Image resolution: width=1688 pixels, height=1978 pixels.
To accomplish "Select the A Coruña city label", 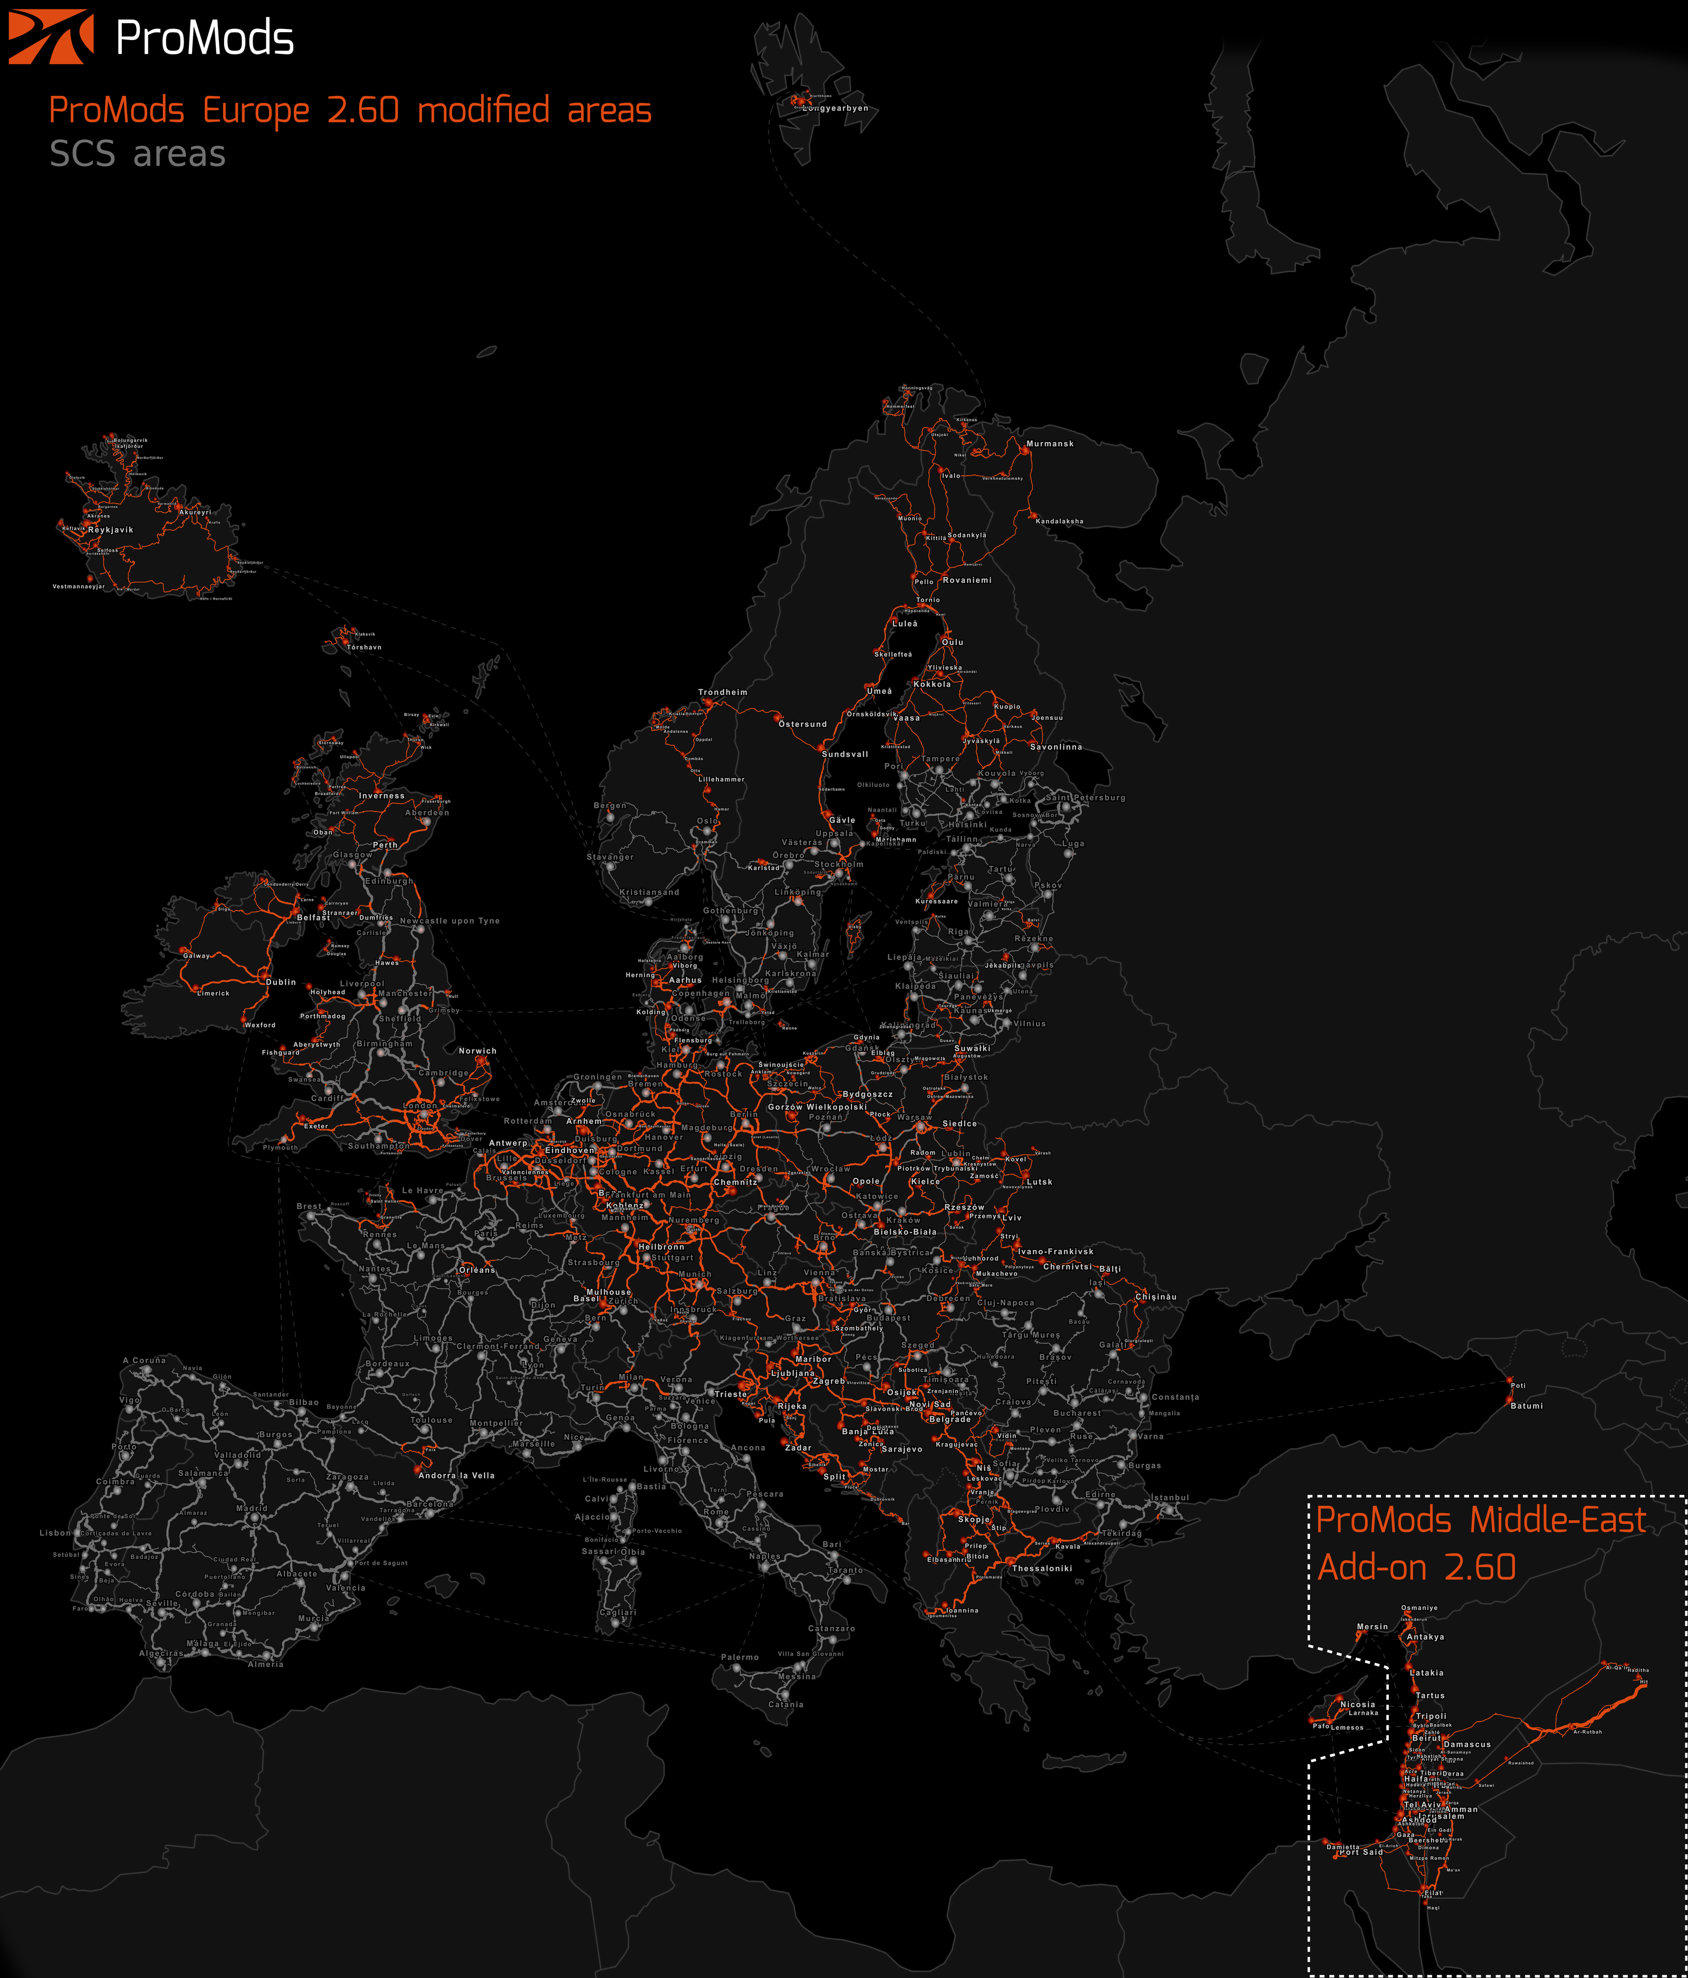I will coord(144,1360).
